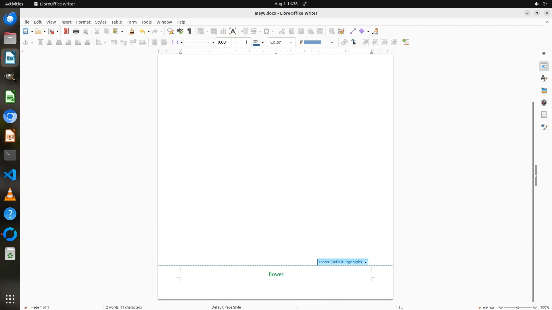The width and height of the screenshot is (552, 310).
Task: Open the sidebar Navigator panel
Action: pos(544,103)
